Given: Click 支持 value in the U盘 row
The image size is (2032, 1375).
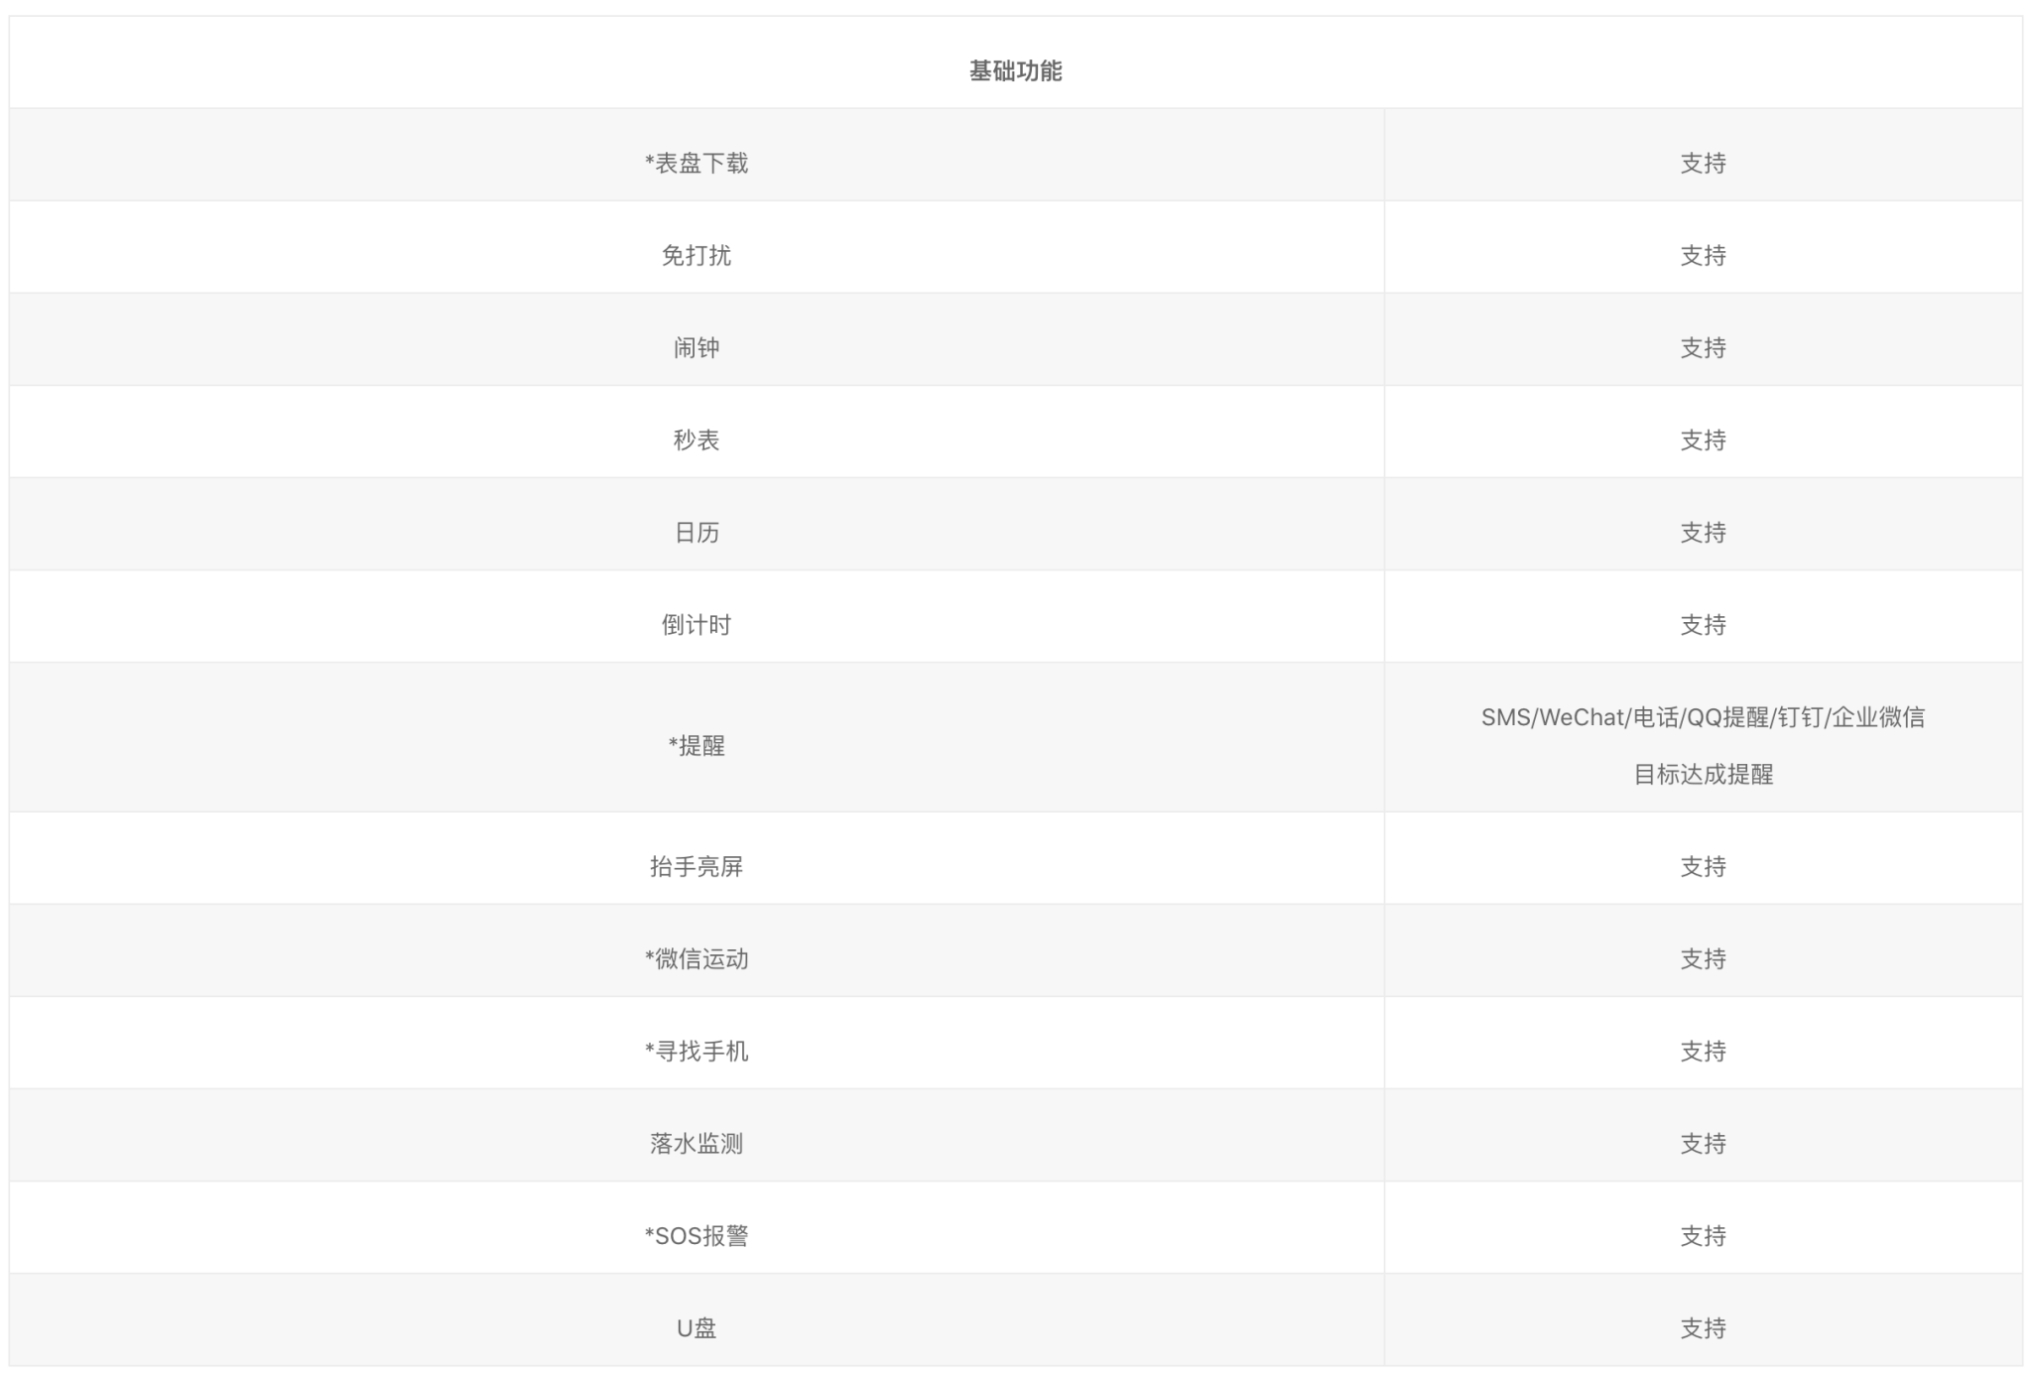Looking at the screenshot, I should click(x=1703, y=1328).
